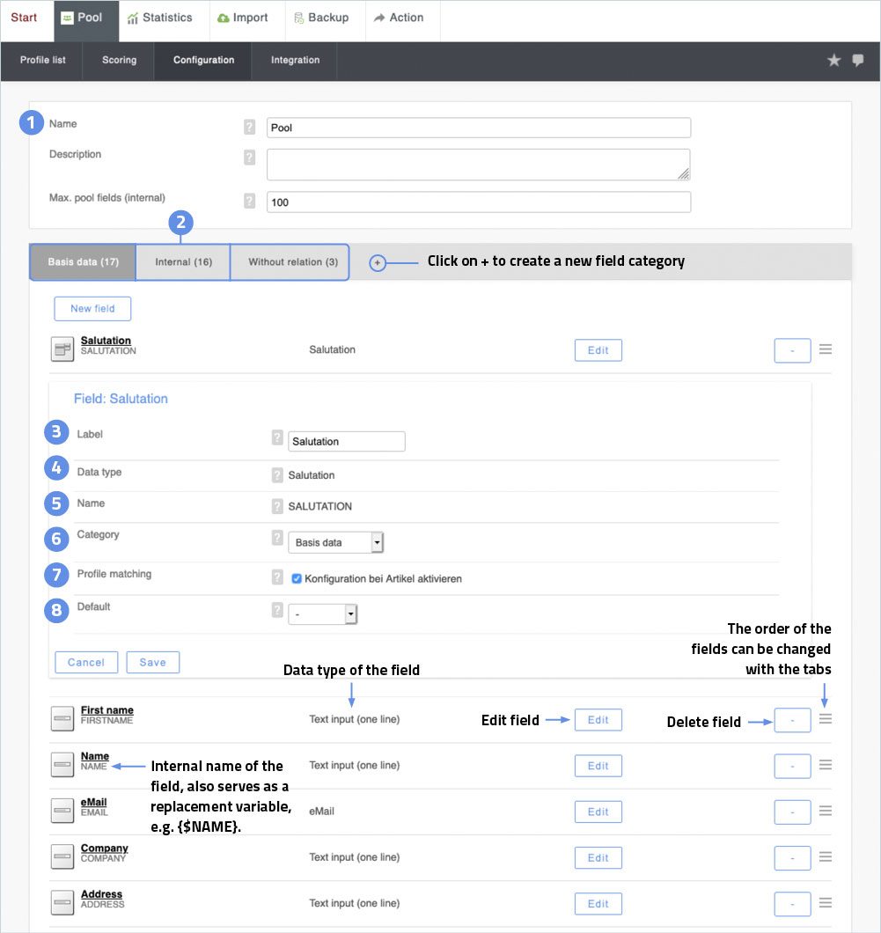
Task: Select the Without relation (3) tab
Action: pyautogui.click(x=292, y=262)
